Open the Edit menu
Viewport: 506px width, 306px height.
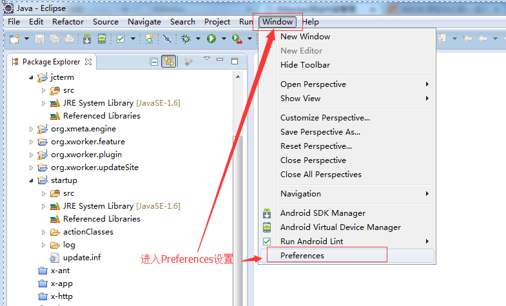coord(36,22)
